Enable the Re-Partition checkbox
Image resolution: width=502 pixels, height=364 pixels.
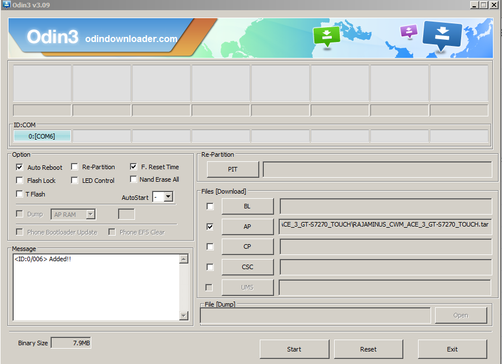click(75, 167)
